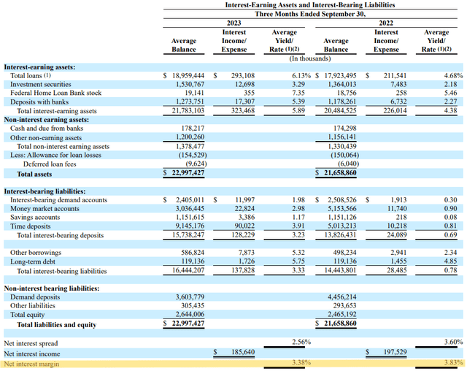This screenshot has width=467, height=371.
Task: Select 'Federal Home Loan Bank stock' label
Action: tap(55, 93)
